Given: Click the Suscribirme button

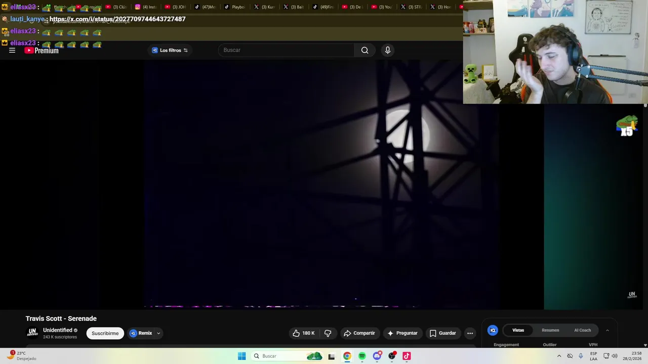Looking at the screenshot, I should (105, 333).
